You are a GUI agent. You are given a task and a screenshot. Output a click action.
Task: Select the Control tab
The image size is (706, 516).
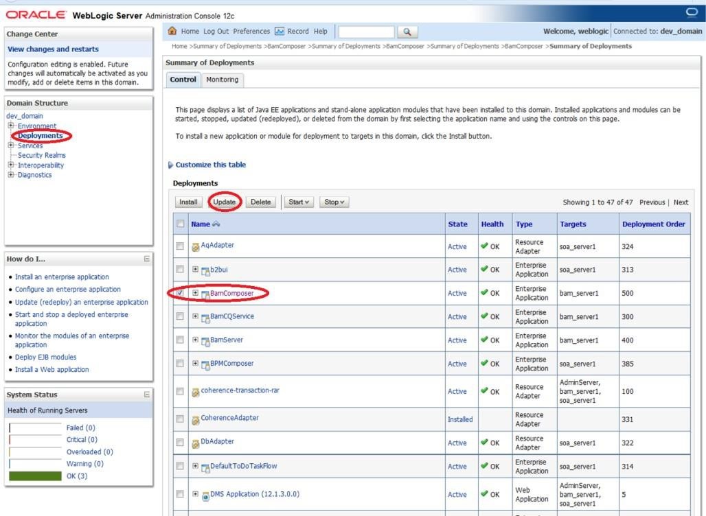(183, 80)
